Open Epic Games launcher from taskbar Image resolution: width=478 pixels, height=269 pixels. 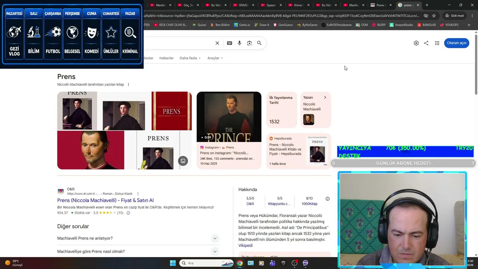pyautogui.click(x=283, y=263)
